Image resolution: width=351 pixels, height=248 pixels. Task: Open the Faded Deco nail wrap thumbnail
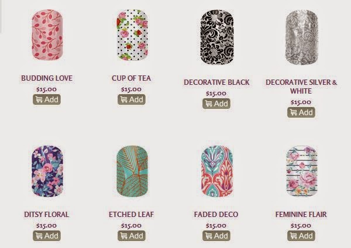click(217, 171)
